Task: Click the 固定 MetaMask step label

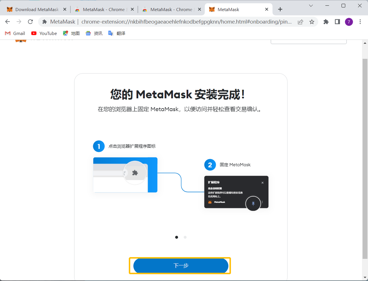Action: [235, 165]
